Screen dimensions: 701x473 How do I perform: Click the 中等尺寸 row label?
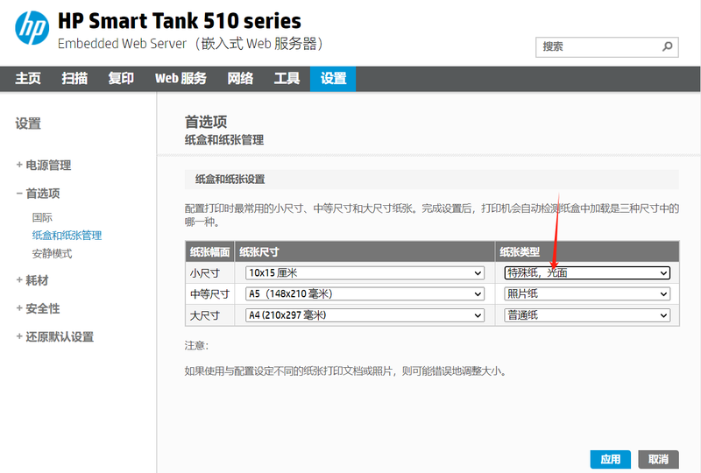click(209, 294)
